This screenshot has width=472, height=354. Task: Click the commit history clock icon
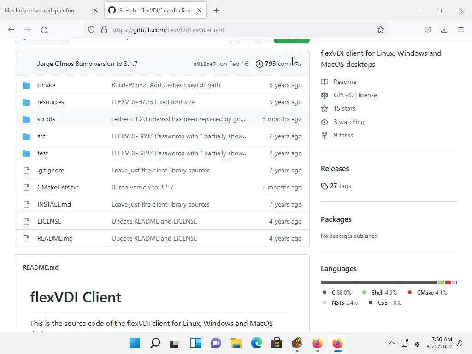pos(259,64)
